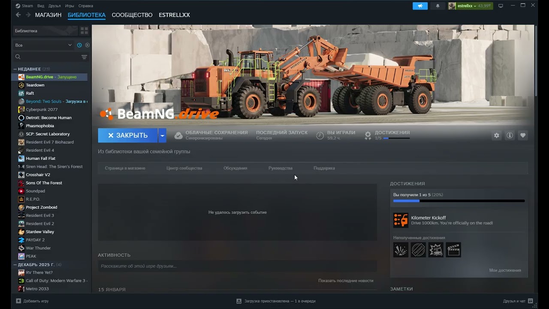Open the estrellxx account dropdown
Screen dimensions: 549x309
pyautogui.click(x=467, y=6)
